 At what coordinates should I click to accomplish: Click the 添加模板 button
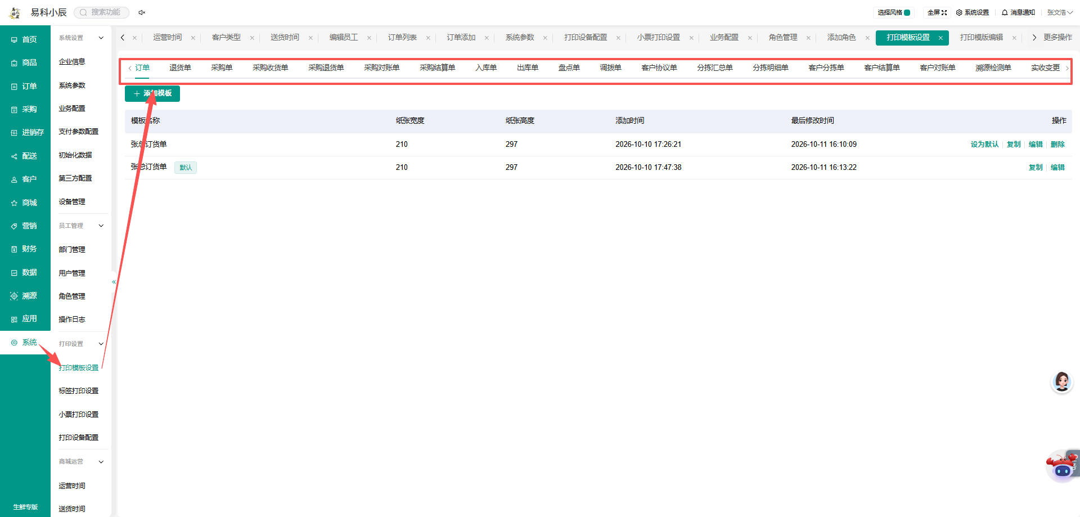tap(152, 93)
